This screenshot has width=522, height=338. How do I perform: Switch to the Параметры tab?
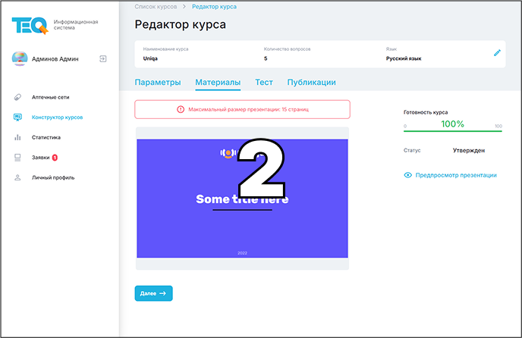tap(157, 83)
